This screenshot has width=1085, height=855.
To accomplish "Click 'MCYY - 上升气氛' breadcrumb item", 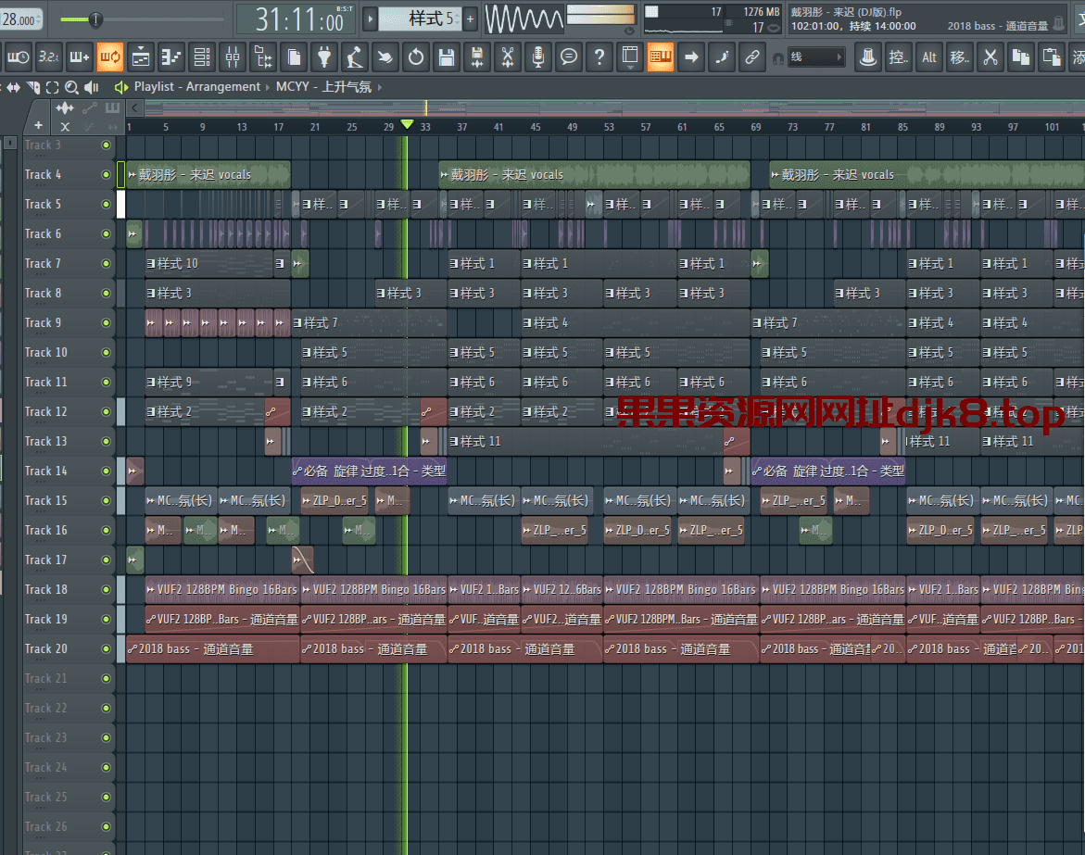I will [321, 87].
